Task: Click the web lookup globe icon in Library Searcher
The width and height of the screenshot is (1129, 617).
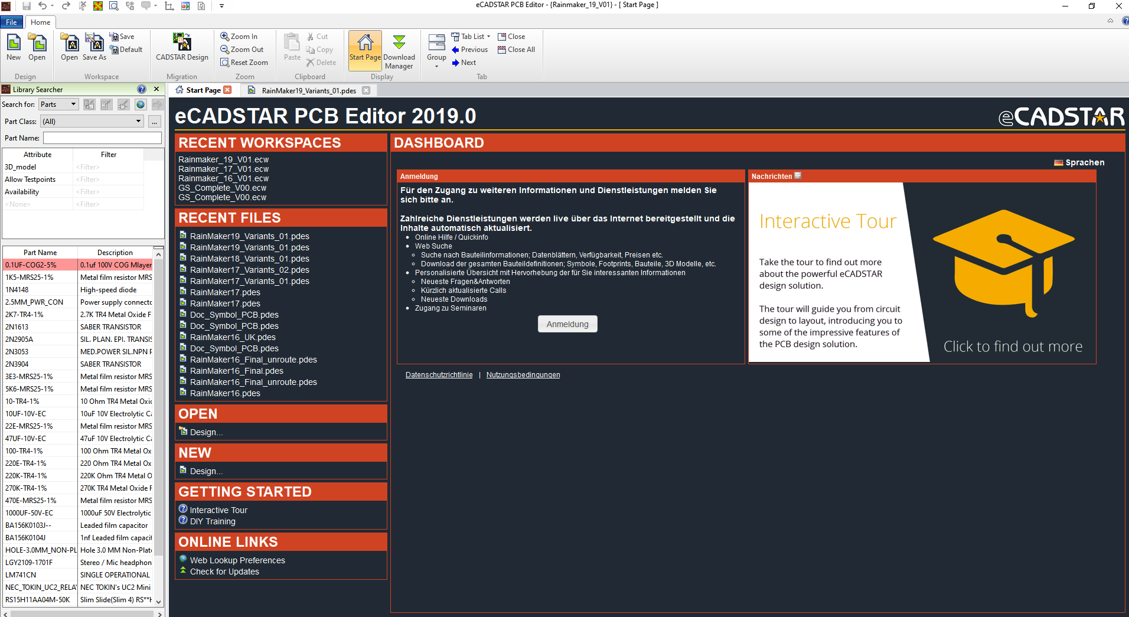Action: (x=141, y=105)
